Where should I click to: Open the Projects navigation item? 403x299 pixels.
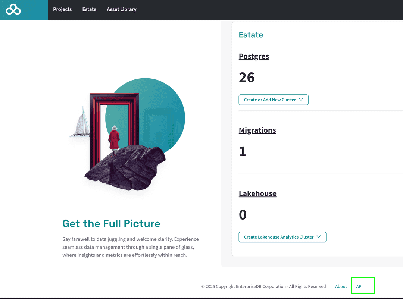click(x=62, y=9)
